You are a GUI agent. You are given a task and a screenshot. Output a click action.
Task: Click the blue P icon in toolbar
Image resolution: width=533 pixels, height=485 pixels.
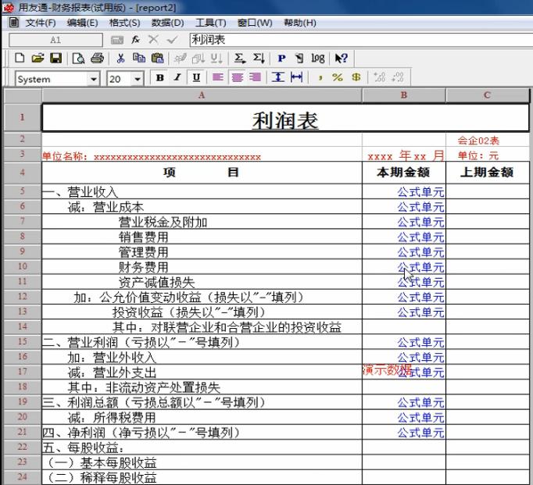click(x=281, y=59)
